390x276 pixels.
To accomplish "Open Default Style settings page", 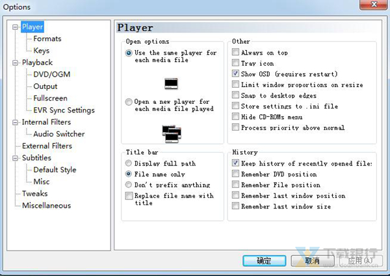I will coord(55,170).
